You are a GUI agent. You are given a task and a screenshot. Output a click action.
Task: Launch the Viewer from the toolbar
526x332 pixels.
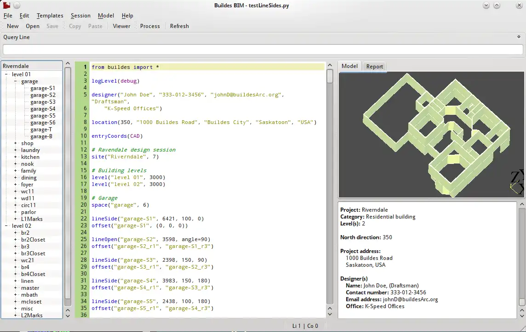click(121, 26)
